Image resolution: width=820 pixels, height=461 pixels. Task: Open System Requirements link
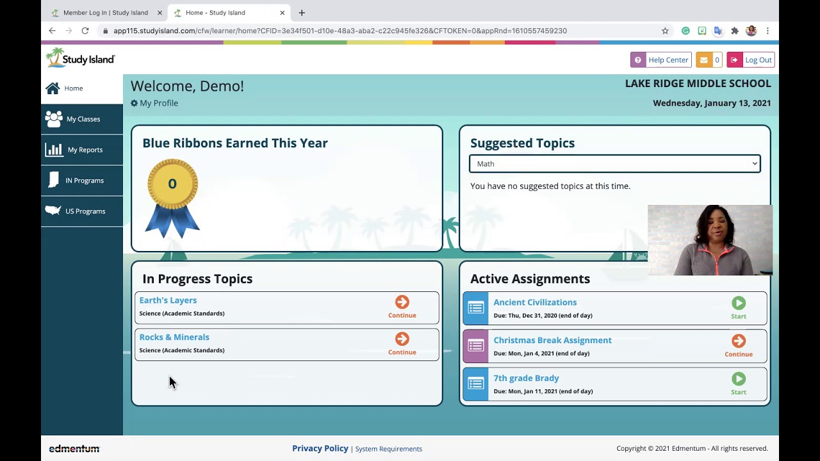tap(388, 449)
